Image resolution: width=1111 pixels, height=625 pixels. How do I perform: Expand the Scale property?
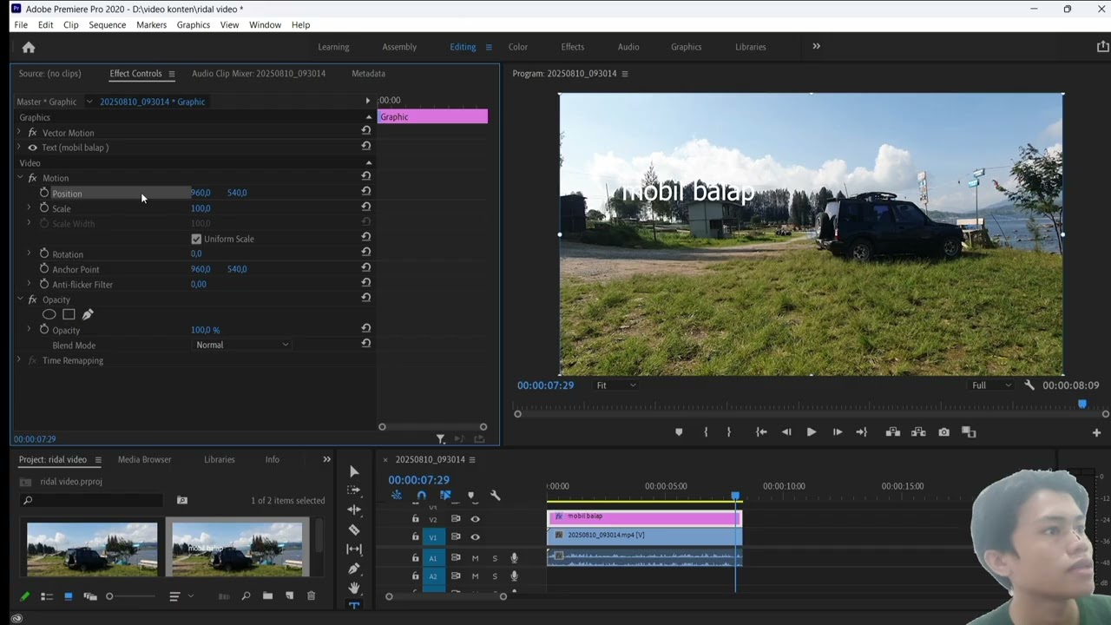(29, 208)
